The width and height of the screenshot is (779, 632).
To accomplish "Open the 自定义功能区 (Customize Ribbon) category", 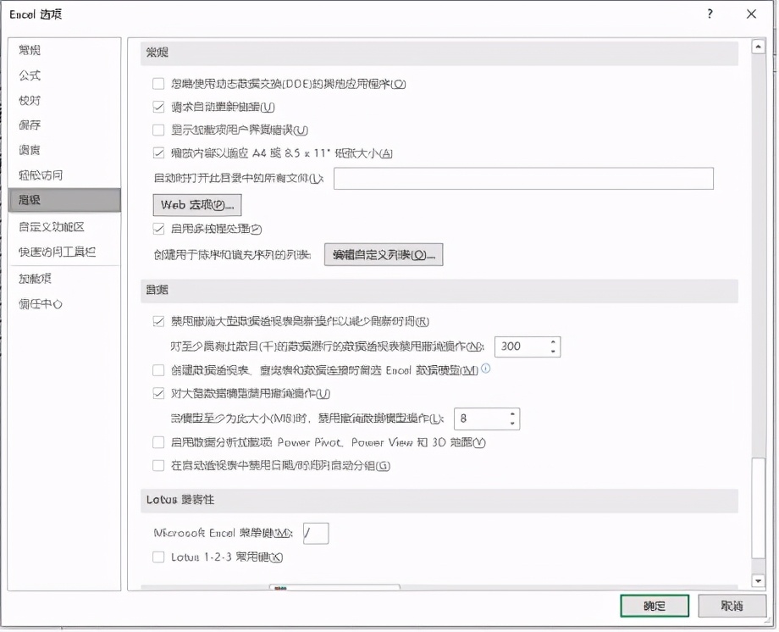I will tap(52, 227).
